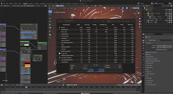Open the Render Engine dropdown
Screen dimensions: 173x94
tap(164, 40)
